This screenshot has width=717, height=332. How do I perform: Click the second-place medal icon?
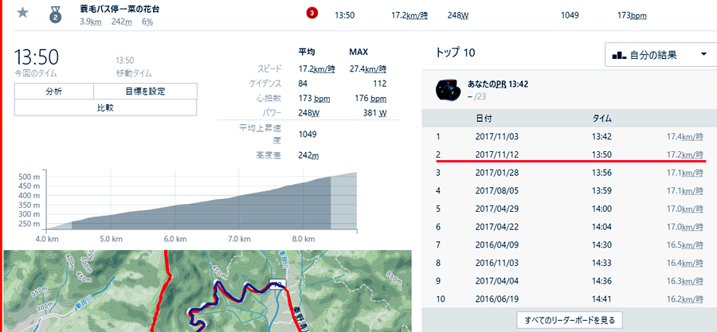[55, 14]
